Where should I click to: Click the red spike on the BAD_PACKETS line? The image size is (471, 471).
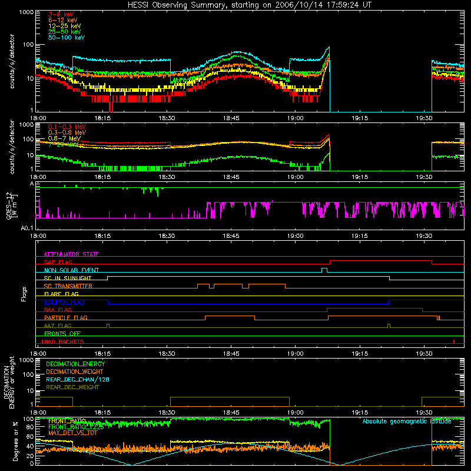tap(454, 341)
